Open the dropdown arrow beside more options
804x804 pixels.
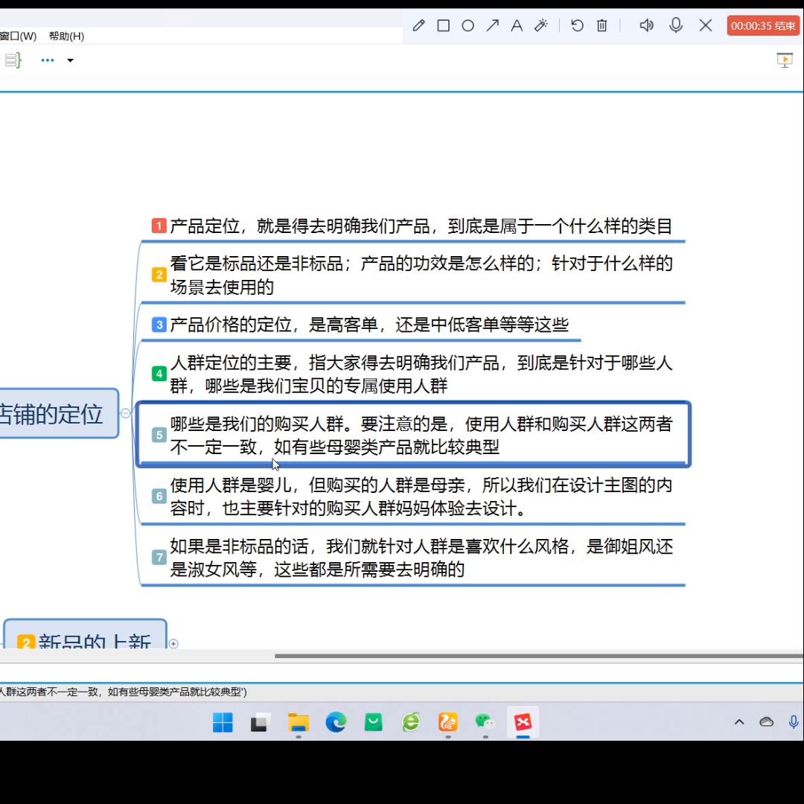70,60
